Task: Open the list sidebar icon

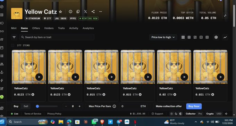Action: point(2,56)
